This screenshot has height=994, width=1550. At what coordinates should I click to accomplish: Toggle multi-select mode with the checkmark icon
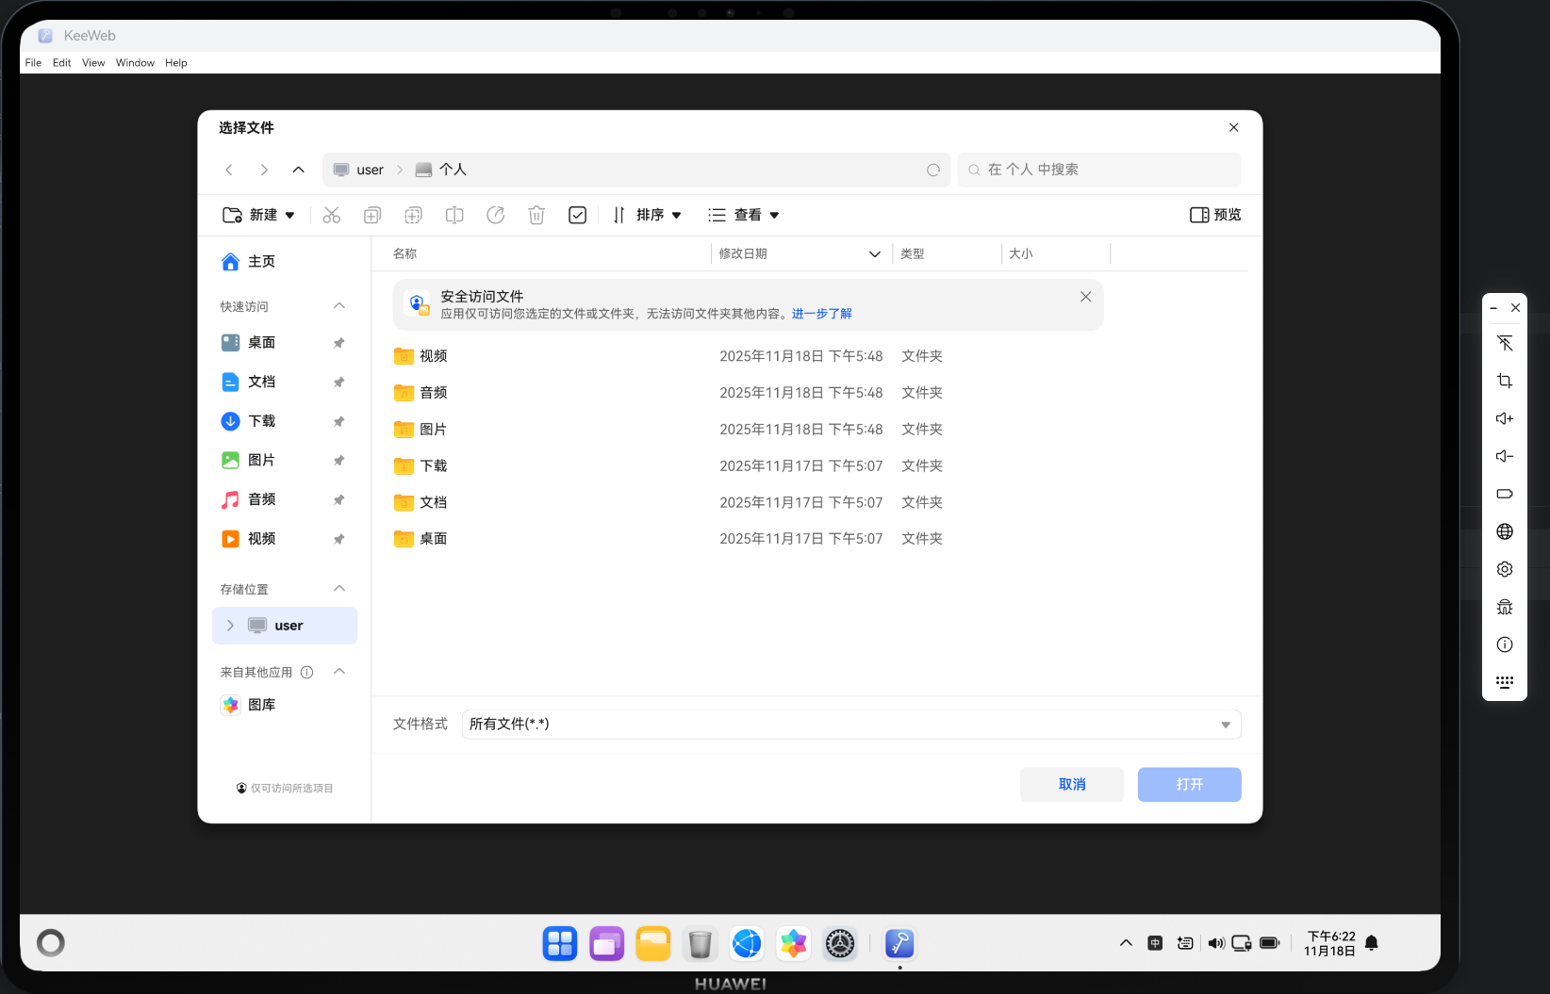click(x=577, y=215)
